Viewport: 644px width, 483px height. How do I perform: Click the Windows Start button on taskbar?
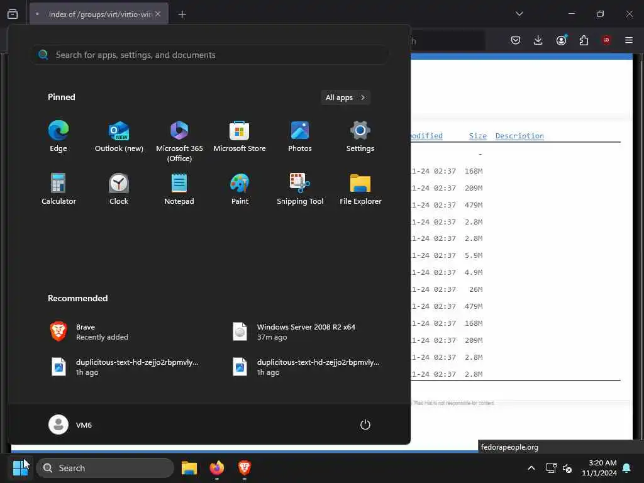click(21, 468)
